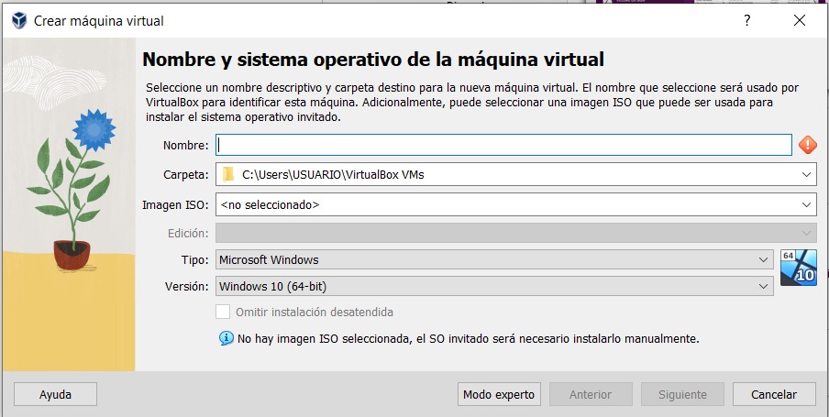Close the Crear máquina virtual dialog
This screenshot has height=417, width=829.
click(x=801, y=20)
